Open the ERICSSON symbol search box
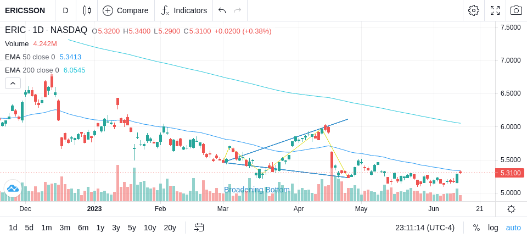The width and height of the screenshot is (527, 238). (25, 10)
